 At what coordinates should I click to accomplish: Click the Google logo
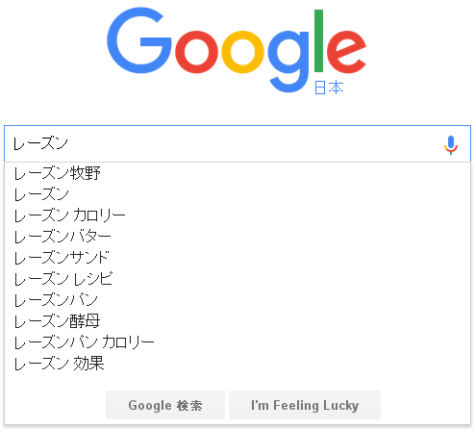coord(237,50)
